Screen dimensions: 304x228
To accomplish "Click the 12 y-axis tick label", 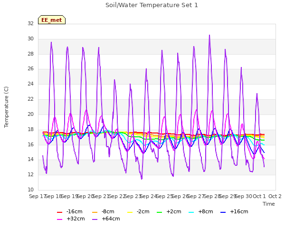I will (x=30, y=174).
